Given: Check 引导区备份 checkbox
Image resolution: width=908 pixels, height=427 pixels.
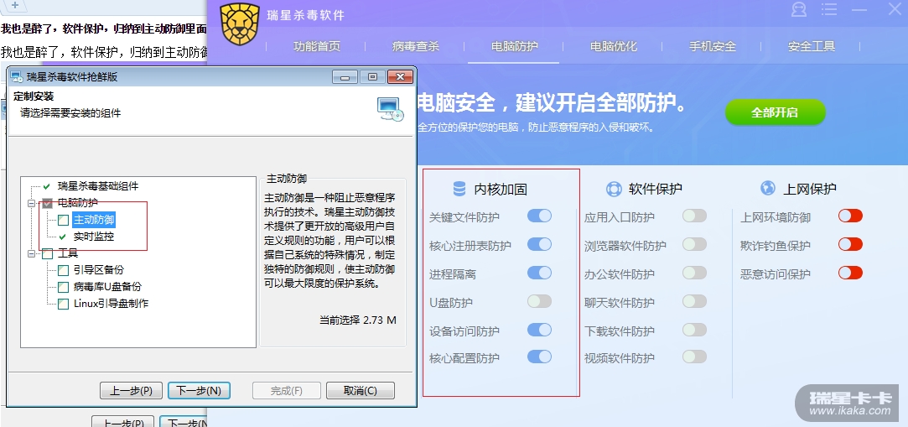Looking at the screenshot, I should point(63,270).
